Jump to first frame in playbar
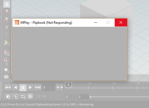 (x=8, y=87)
